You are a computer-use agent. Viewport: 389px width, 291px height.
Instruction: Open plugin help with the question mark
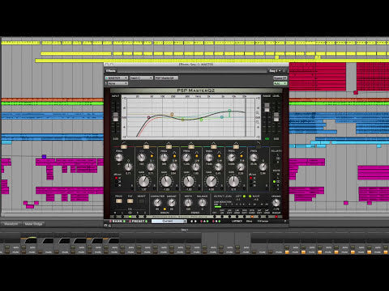[285, 221]
